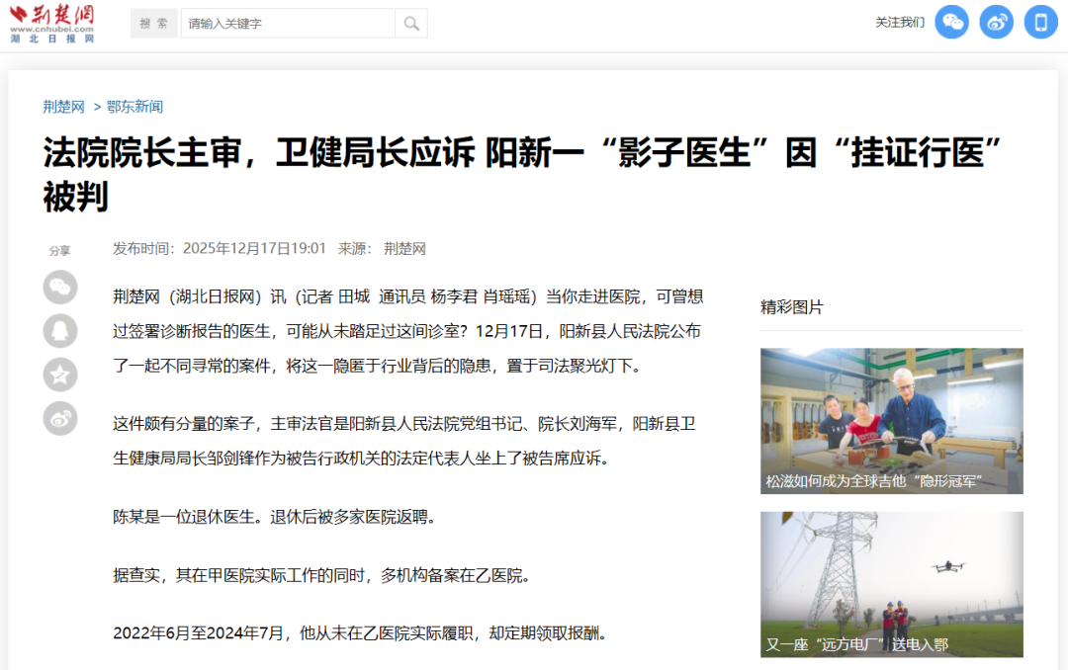Share article via QQ sidebar icon
Image resolution: width=1068 pixels, height=670 pixels.
[60, 331]
